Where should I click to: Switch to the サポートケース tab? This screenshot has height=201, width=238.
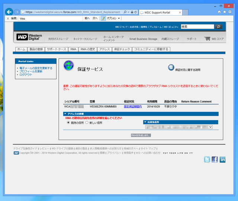pyautogui.click(x=57, y=49)
